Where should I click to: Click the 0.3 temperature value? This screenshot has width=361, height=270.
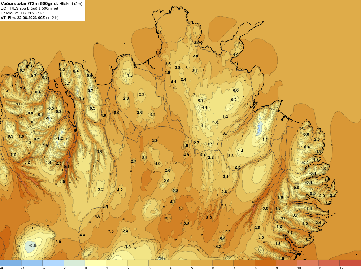tap(45, 77)
